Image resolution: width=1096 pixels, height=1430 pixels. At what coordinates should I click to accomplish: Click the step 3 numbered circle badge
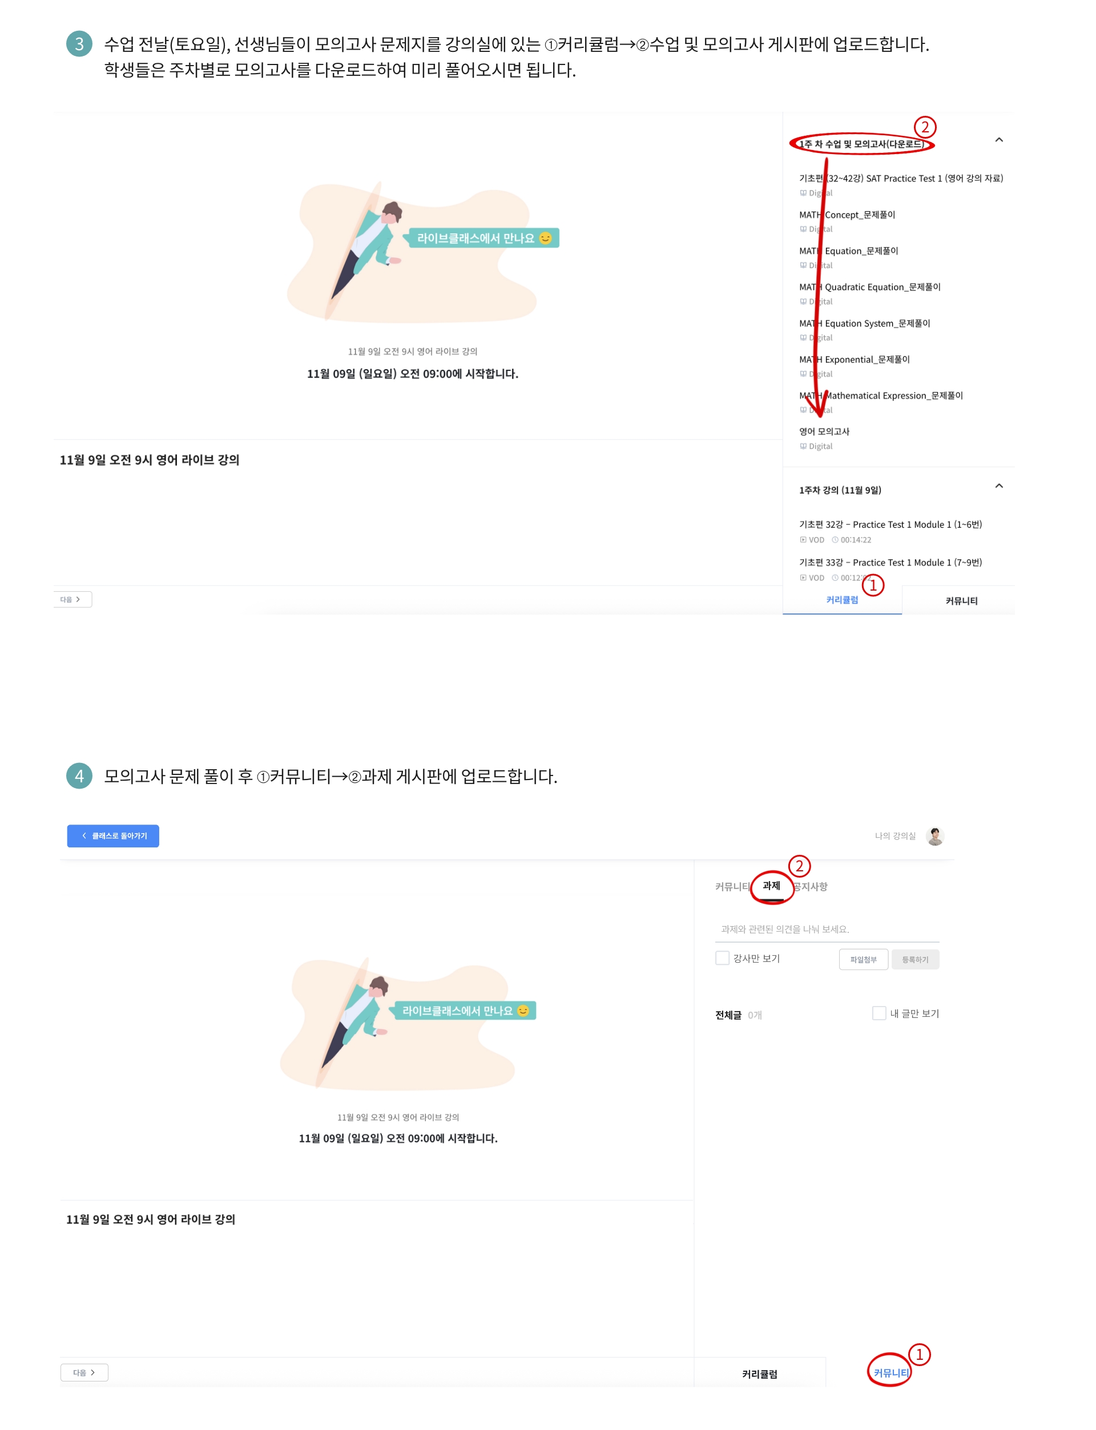point(79,44)
